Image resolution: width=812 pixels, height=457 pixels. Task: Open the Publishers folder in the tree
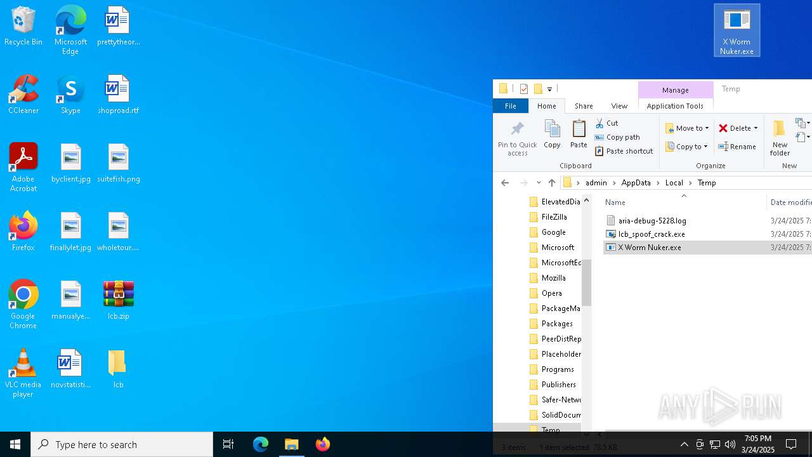click(558, 385)
